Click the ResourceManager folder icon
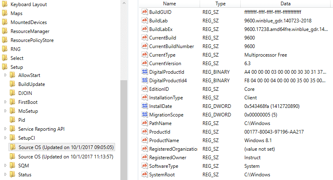333x180 pixels. 4,31
